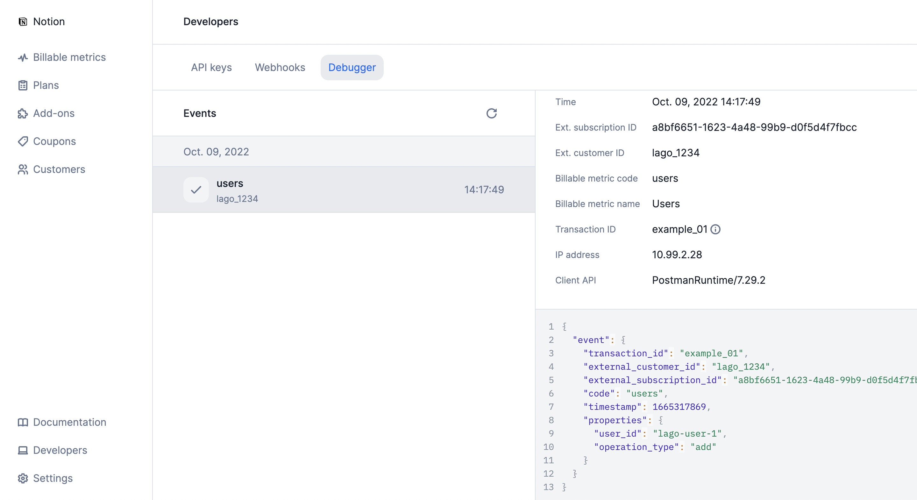Open the Billable metrics page
Viewport: 917px width, 500px height.
(69, 57)
